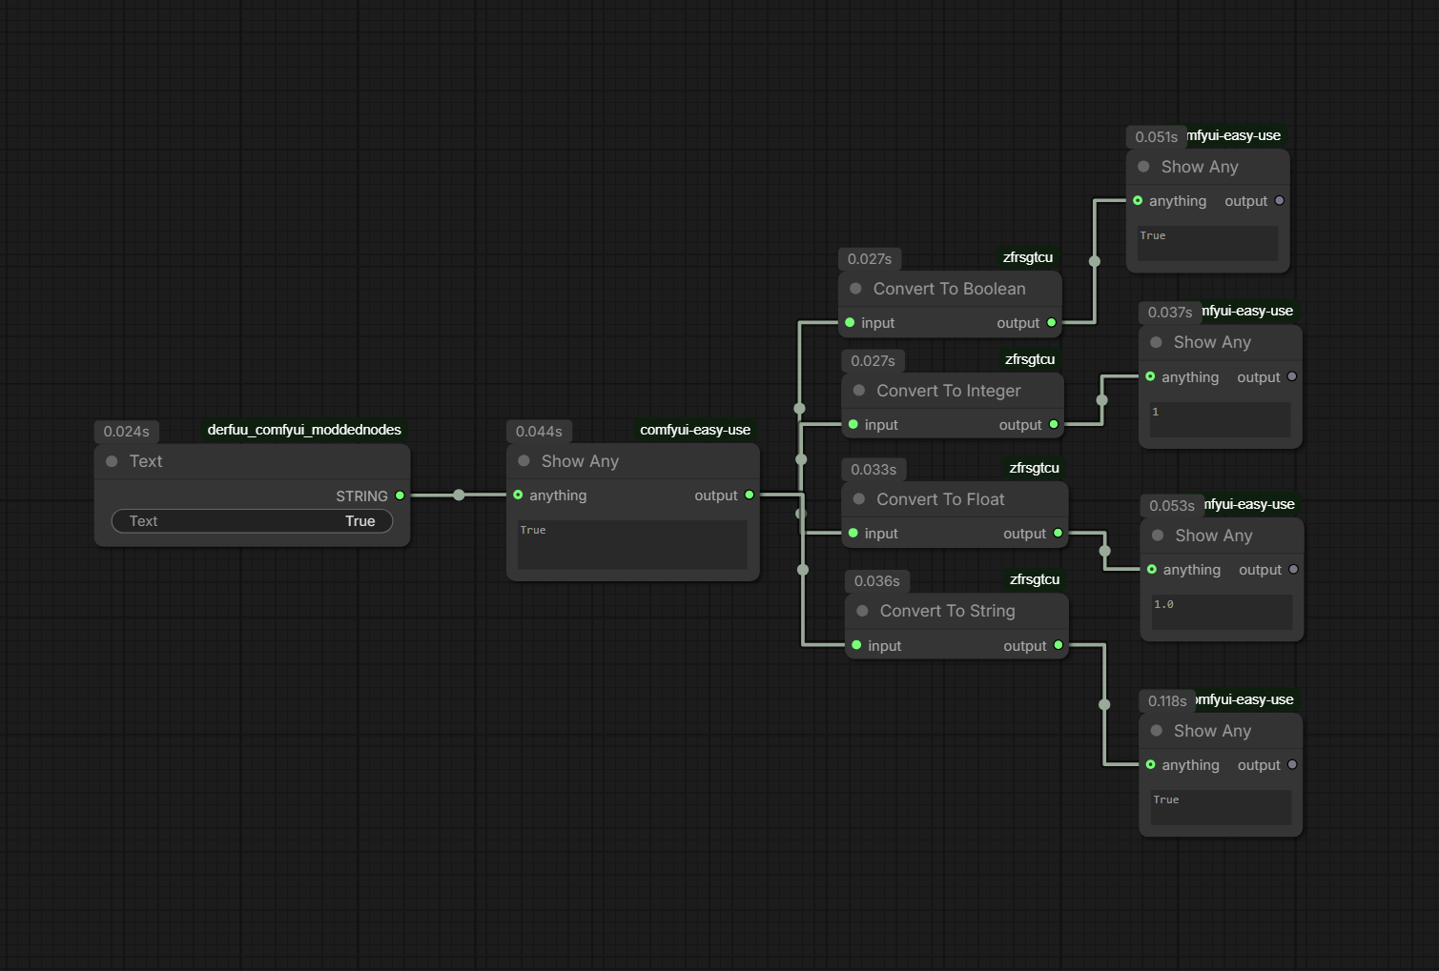Click the Convert To Float output socket

click(1058, 533)
